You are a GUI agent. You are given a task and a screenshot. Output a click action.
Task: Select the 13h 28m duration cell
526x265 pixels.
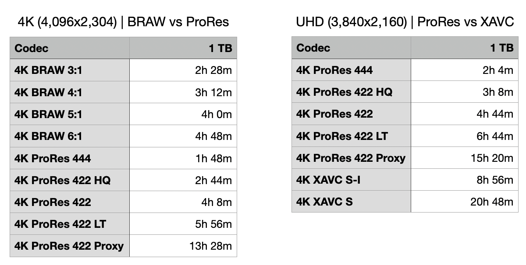coord(183,246)
